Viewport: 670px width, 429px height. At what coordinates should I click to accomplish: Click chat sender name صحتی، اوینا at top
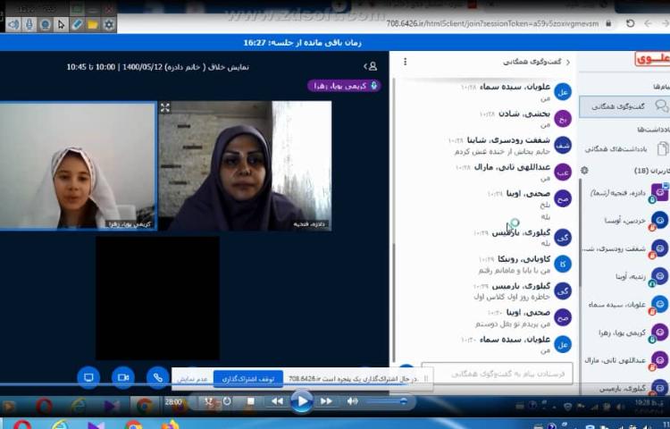(528, 194)
